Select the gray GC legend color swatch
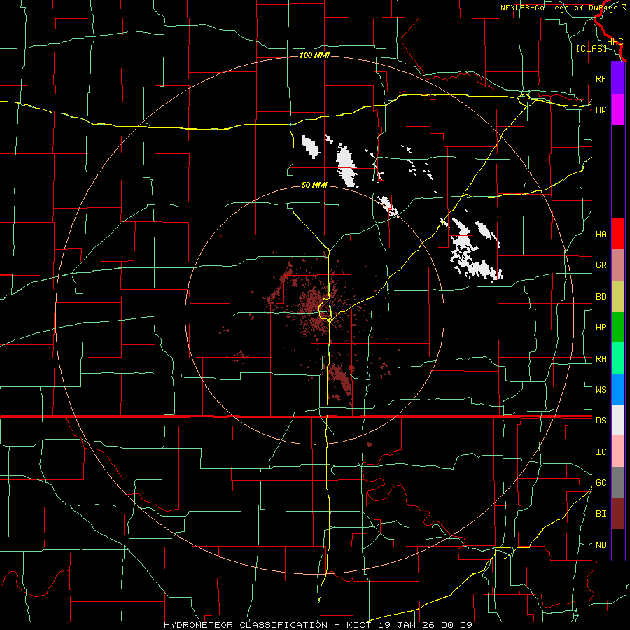The width and height of the screenshot is (630, 630). pyautogui.click(x=618, y=482)
